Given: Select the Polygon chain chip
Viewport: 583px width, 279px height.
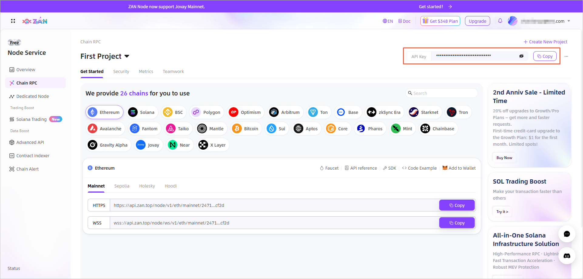Looking at the screenshot, I should (207, 112).
